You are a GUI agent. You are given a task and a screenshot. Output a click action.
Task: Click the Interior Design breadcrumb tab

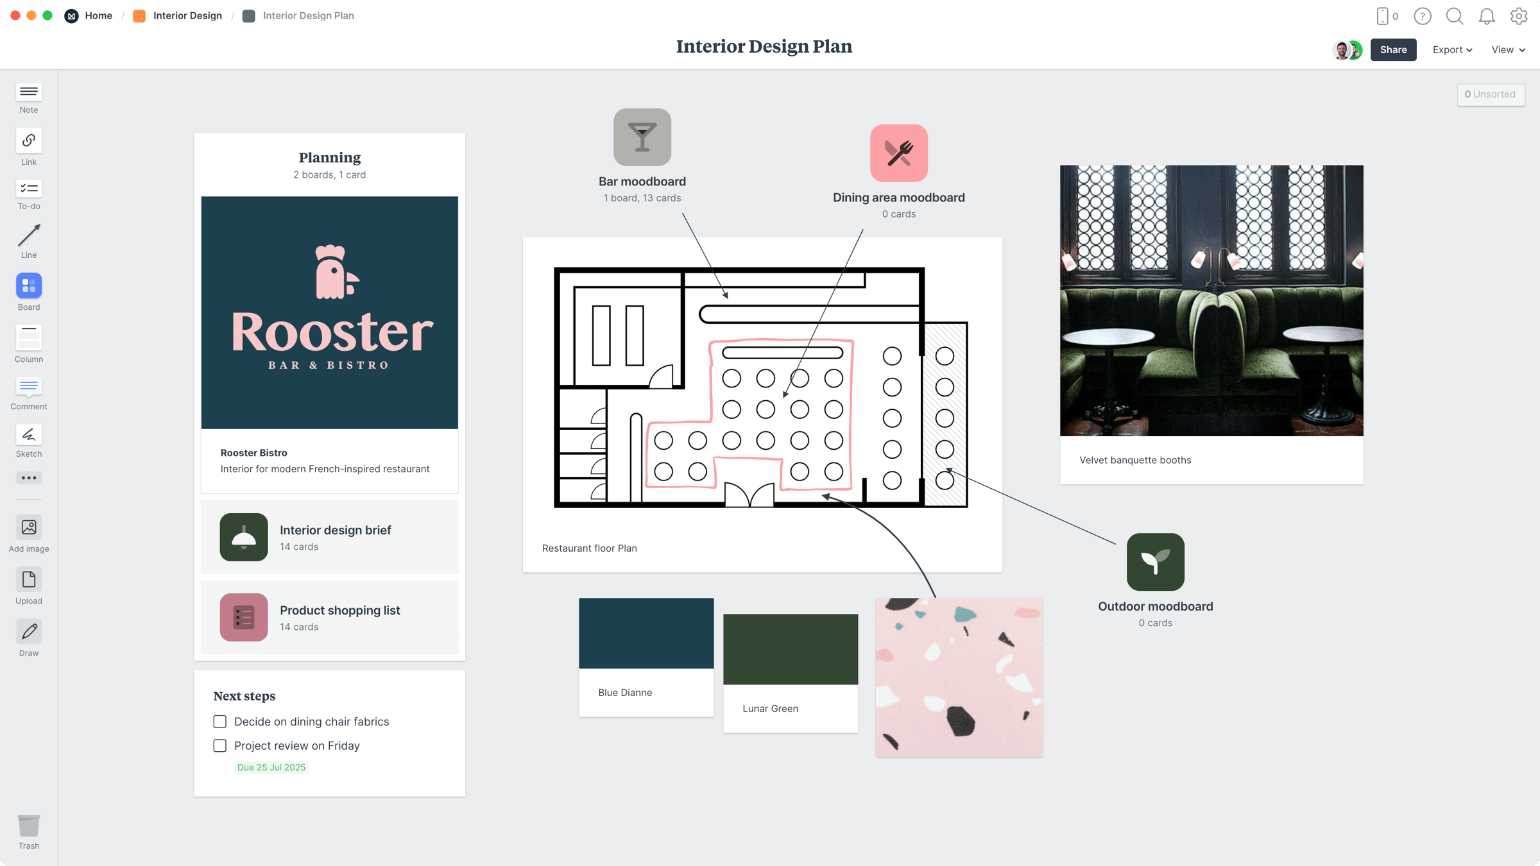click(186, 16)
